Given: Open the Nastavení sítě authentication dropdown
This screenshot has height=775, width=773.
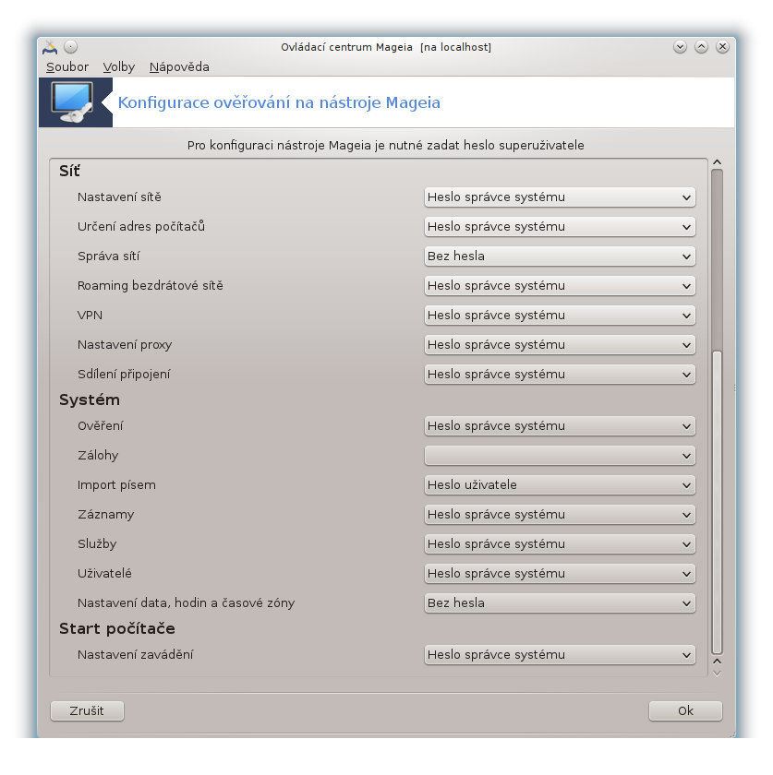Looking at the screenshot, I should (560, 197).
